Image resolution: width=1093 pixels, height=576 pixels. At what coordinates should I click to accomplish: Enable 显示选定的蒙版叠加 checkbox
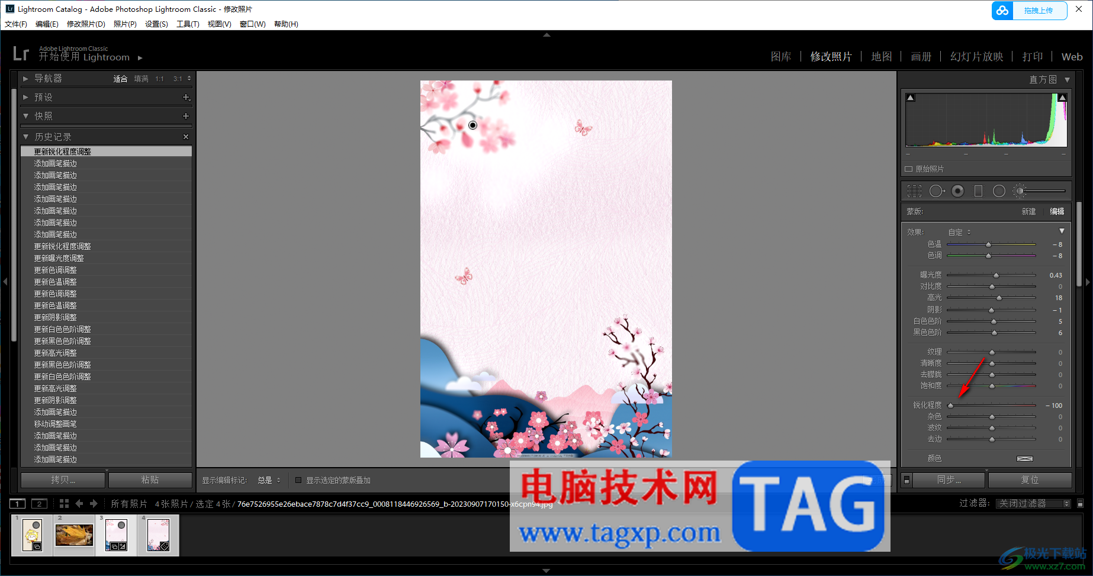point(298,480)
